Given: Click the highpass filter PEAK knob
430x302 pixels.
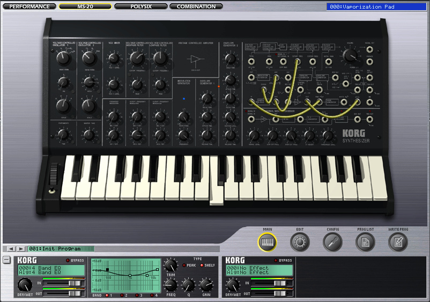Looking at the screenshot, I should (137, 85).
